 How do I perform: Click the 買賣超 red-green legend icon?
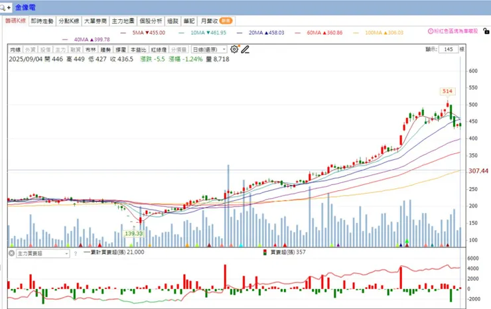pos(265,253)
